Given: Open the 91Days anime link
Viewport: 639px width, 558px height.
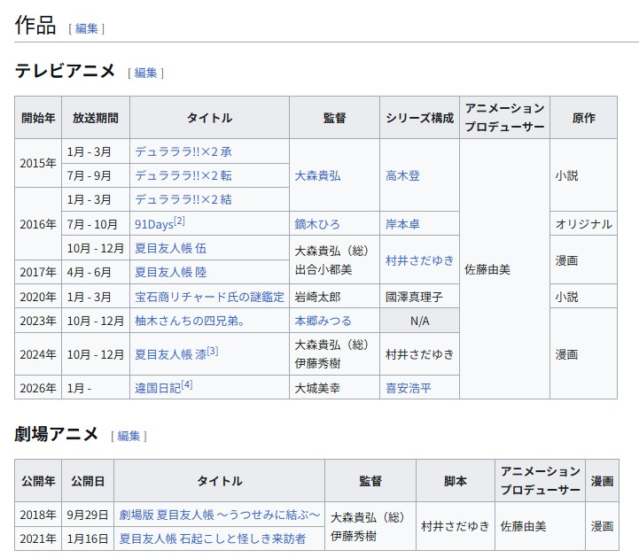Looking at the screenshot, I should pyautogui.click(x=153, y=224).
